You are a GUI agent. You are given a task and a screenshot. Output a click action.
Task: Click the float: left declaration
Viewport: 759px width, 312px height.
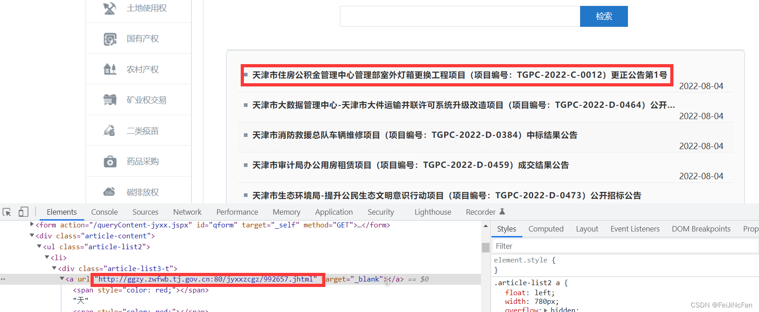(x=530, y=293)
